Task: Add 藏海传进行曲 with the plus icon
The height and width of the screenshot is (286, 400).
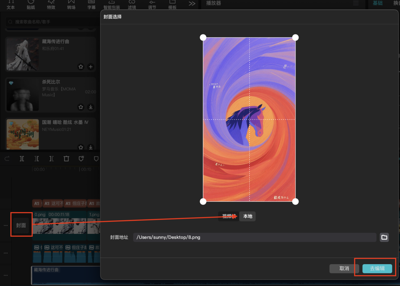Action: [91, 67]
